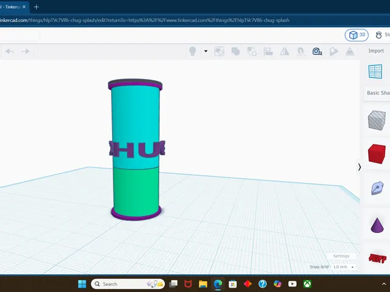Select the Workplane grid tool
This screenshot has height=292, width=390.
[375, 72]
